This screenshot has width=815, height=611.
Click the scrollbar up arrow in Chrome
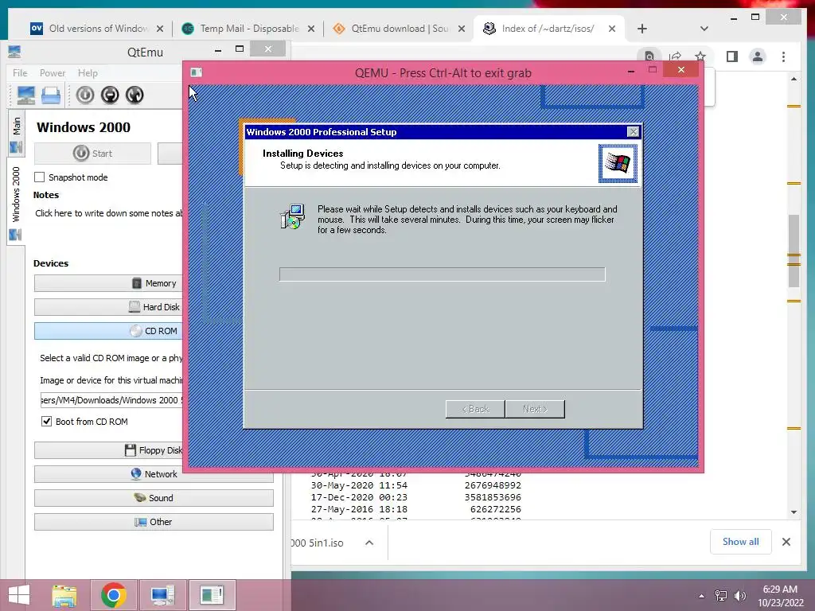[x=794, y=79]
